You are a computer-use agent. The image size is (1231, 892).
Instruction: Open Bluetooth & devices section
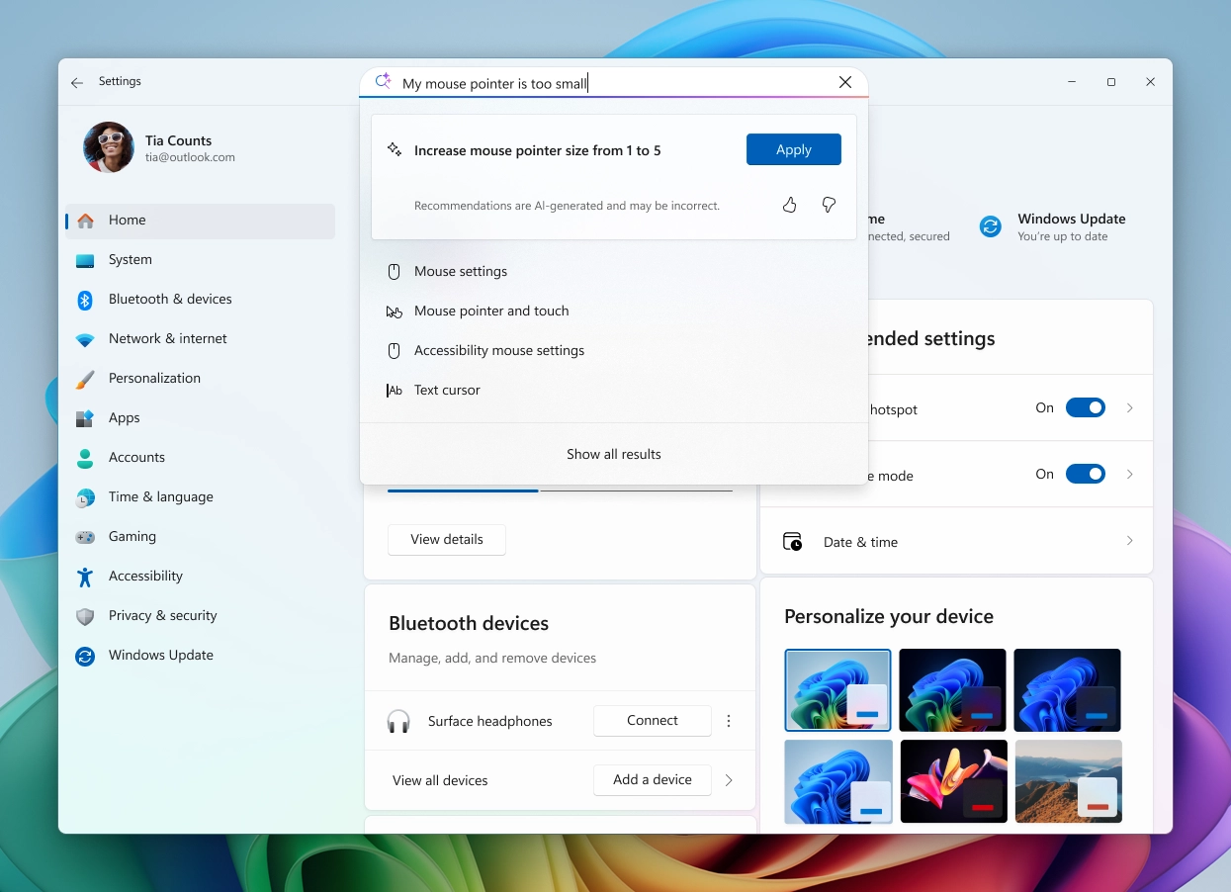[x=200, y=300]
